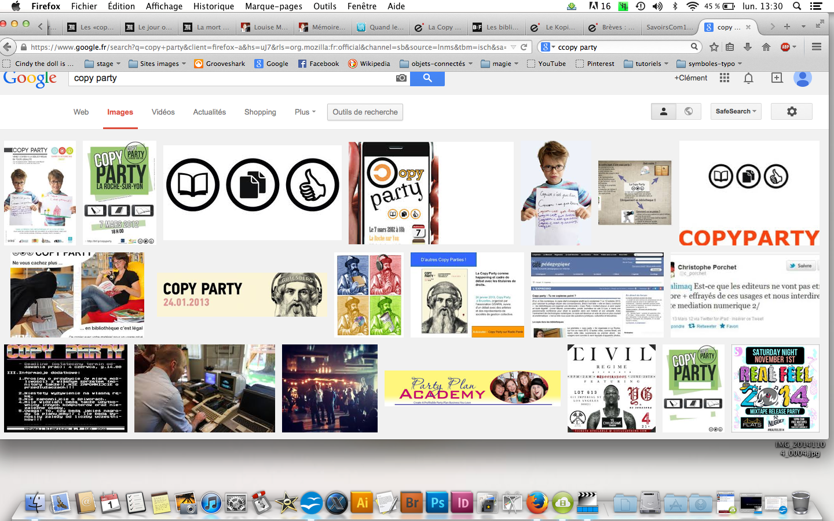This screenshot has height=521, width=834.
Task: Bookmark this page with star icon
Action: pyautogui.click(x=714, y=47)
